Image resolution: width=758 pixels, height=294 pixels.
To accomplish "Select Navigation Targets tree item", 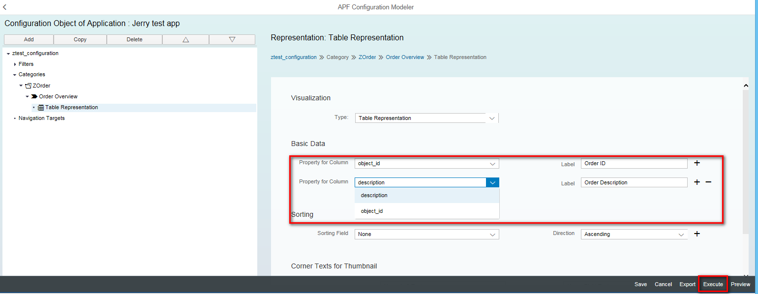I will (41, 118).
